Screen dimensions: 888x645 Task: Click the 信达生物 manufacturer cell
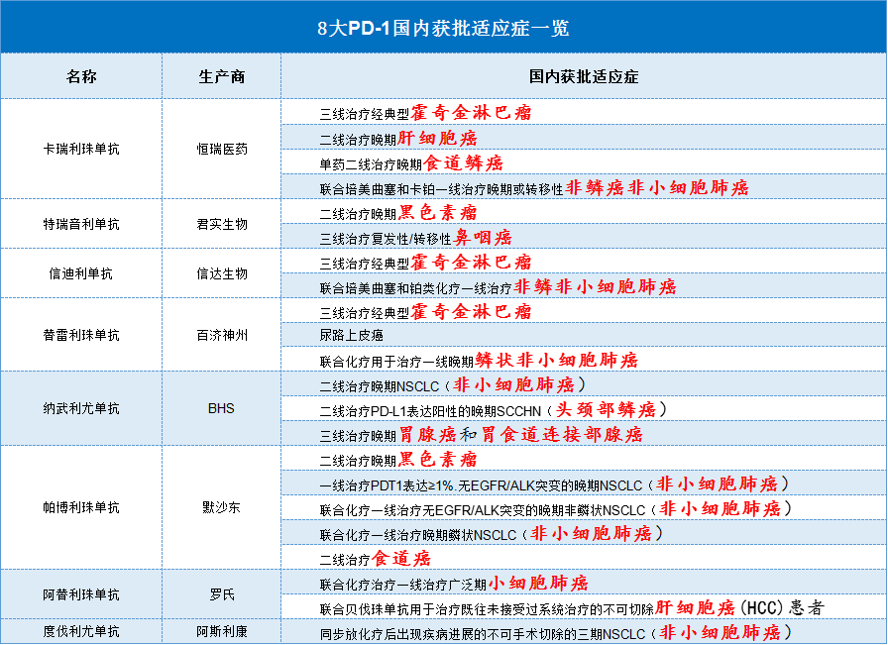(x=221, y=273)
